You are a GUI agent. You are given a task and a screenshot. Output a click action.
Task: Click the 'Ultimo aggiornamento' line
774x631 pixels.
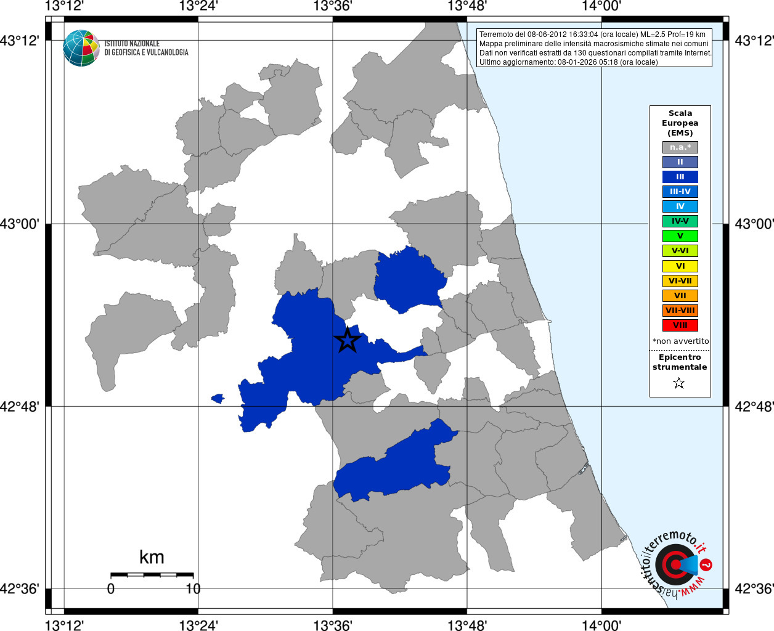pyautogui.click(x=568, y=62)
